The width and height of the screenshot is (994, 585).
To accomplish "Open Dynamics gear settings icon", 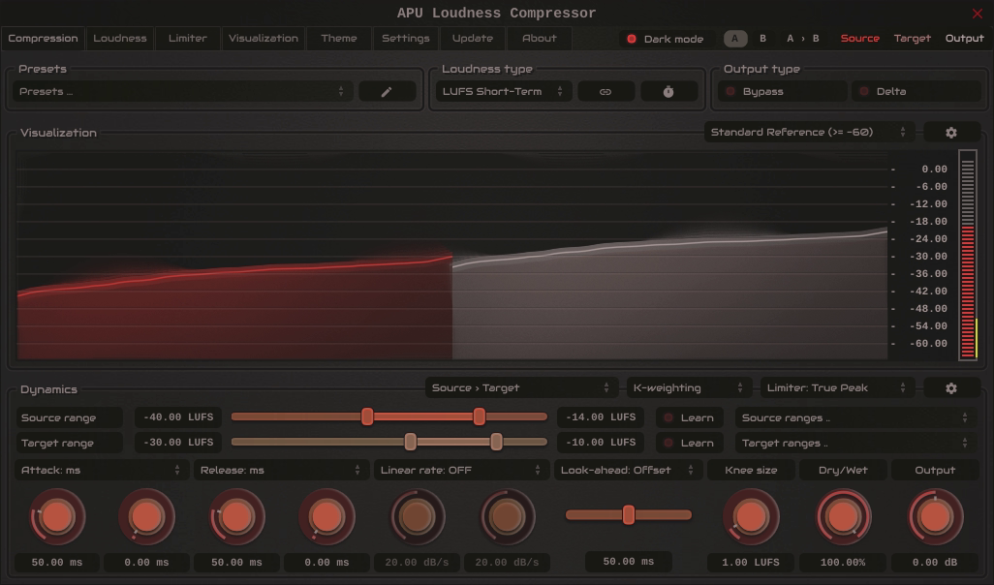I will [x=951, y=387].
